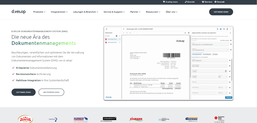The image size is (257, 123).
Task: Click the apps grid icon in preview header
Action: point(218,29)
